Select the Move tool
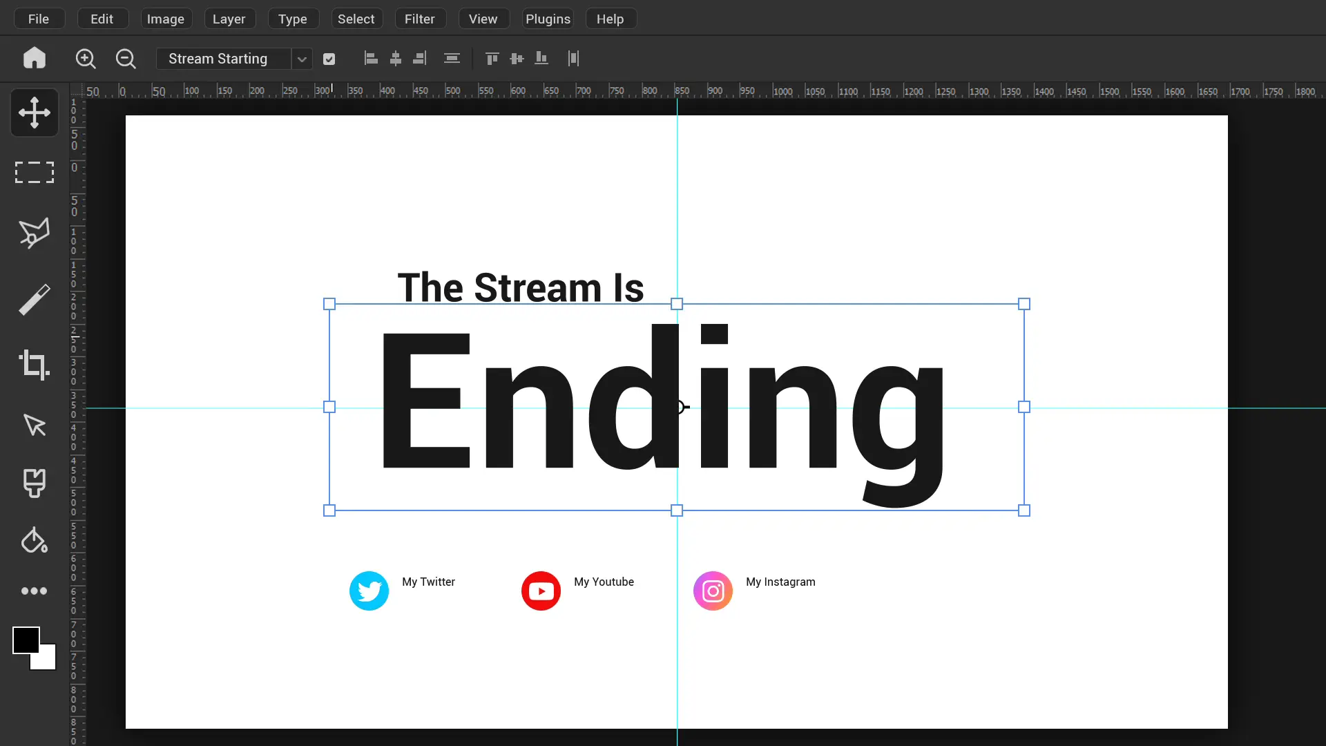The height and width of the screenshot is (746, 1326). pos(35,112)
